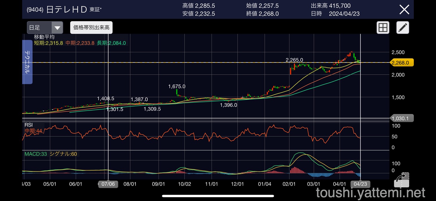This screenshot has height=201, width=436.
Task: Open the pencil drawing/edit tool
Action: point(403,28)
